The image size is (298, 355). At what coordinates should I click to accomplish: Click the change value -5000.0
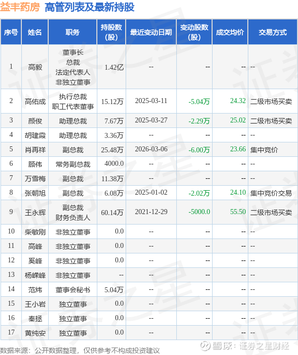point(199,212)
